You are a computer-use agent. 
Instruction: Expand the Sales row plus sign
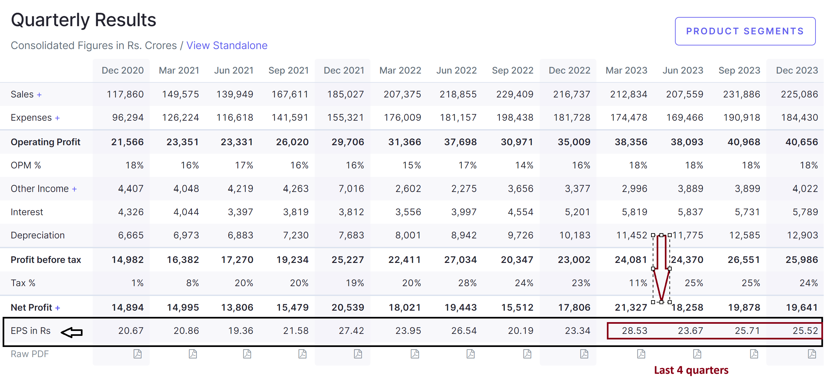coord(39,95)
